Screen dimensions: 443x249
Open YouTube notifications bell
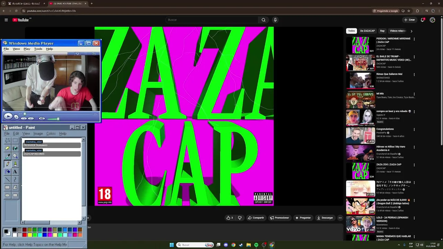pyautogui.click(x=423, y=20)
